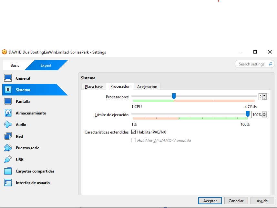Click the Puertos serie connector icon
This screenshot has width=277, height=208.
(x=8, y=148)
